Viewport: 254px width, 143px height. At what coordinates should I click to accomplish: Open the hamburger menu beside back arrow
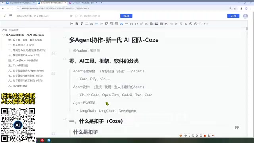point(10,16)
